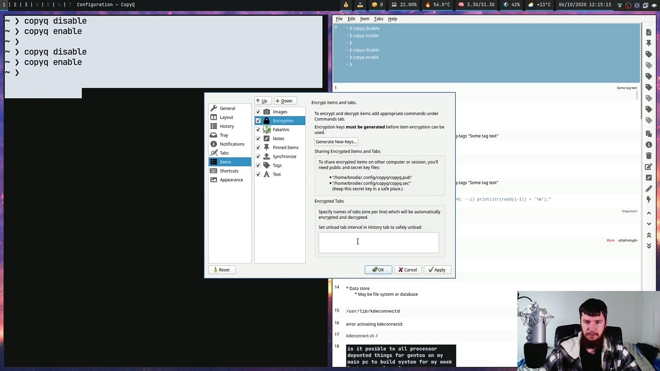Delete the item using the trash icon
Screen dimensions: 660x371
[x=649, y=155]
